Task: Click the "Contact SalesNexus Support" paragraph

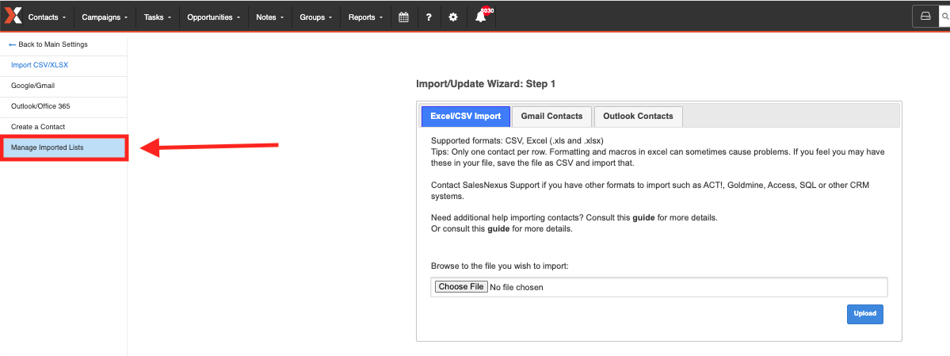Action: coord(651,190)
